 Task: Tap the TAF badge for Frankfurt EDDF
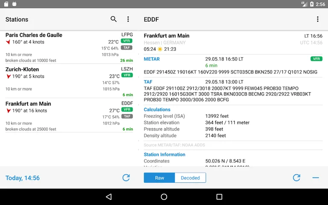(x=126, y=116)
